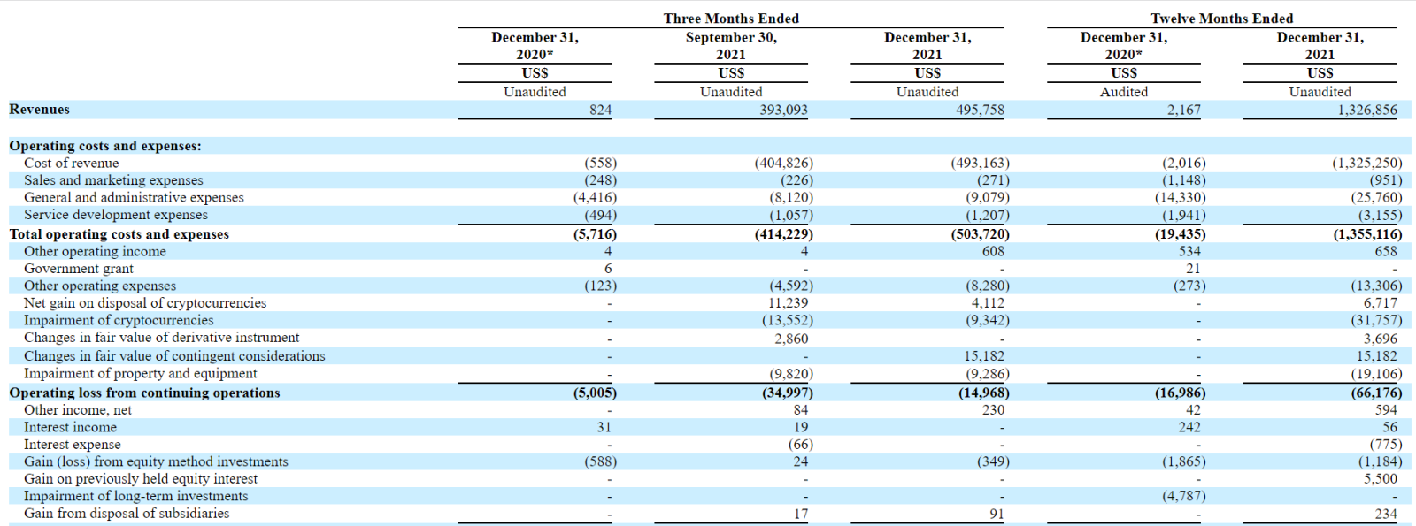This screenshot has height=526, width=1416.
Task: Click the Interest expense label
Action: click(x=72, y=445)
